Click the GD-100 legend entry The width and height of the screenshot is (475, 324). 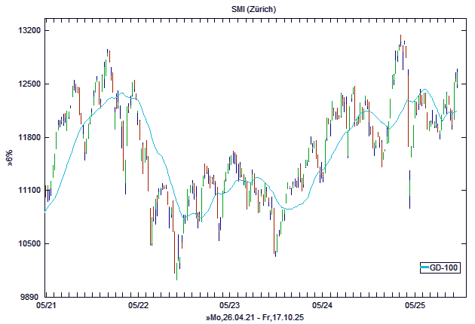coord(437,267)
